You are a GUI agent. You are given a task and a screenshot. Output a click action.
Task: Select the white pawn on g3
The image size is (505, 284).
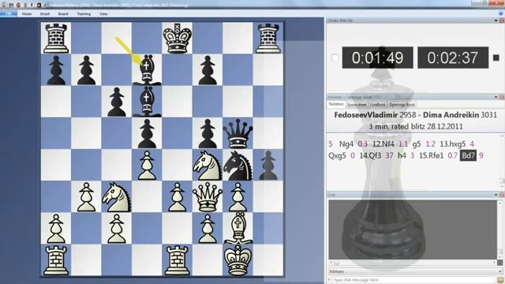(x=238, y=196)
